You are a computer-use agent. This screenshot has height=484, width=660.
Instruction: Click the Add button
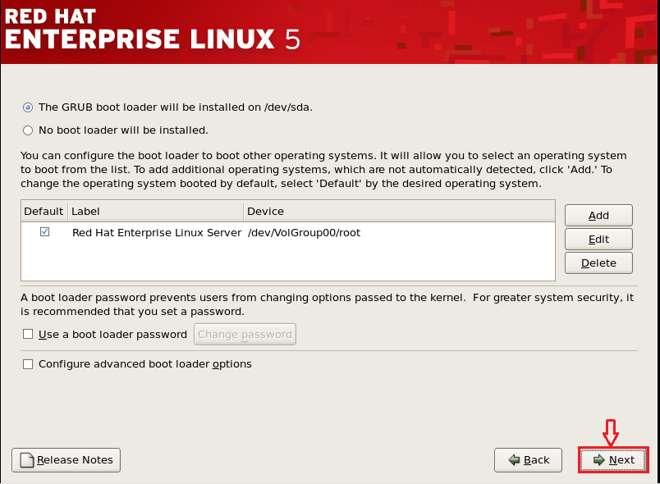point(598,215)
